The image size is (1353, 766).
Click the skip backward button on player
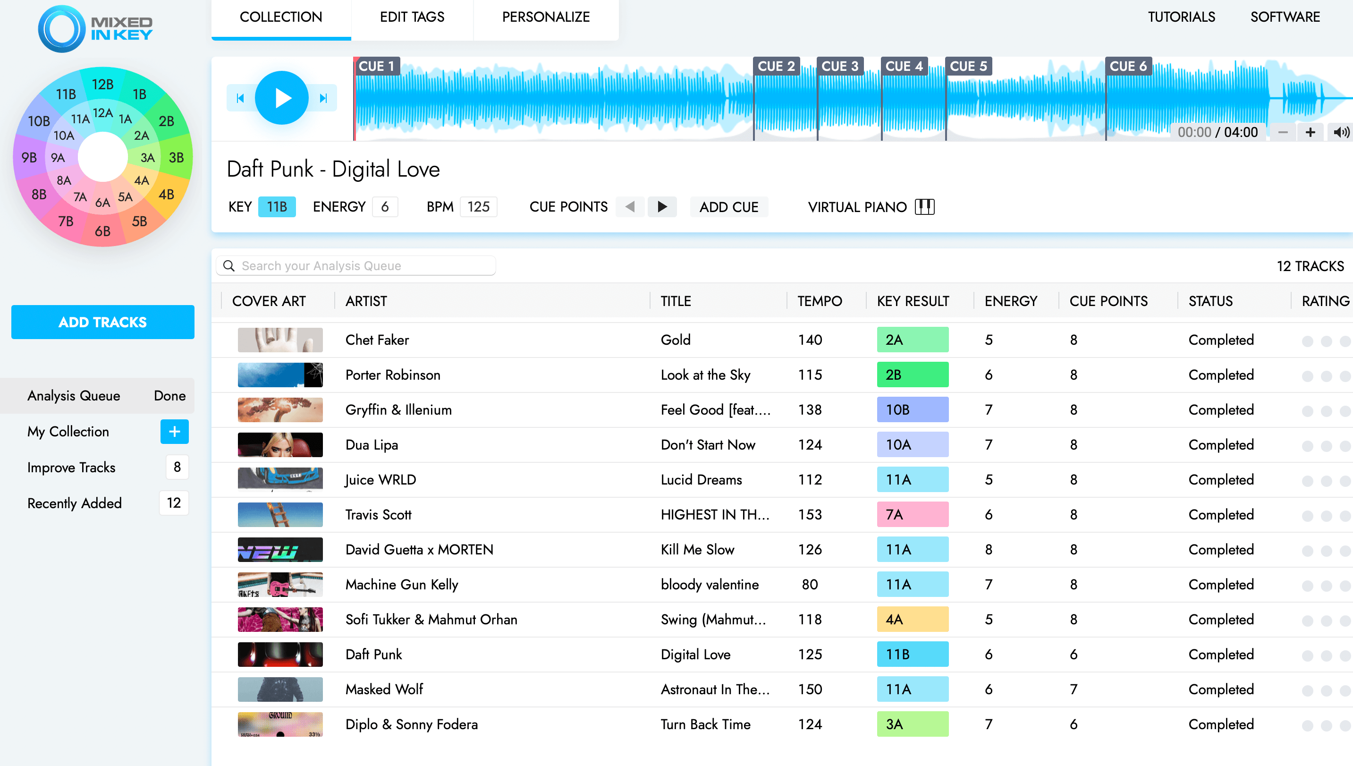coord(240,98)
